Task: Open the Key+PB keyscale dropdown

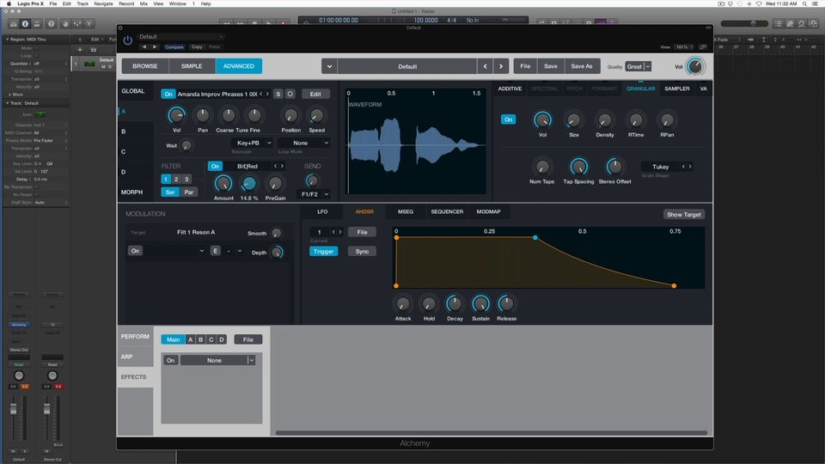Action: tap(252, 143)
